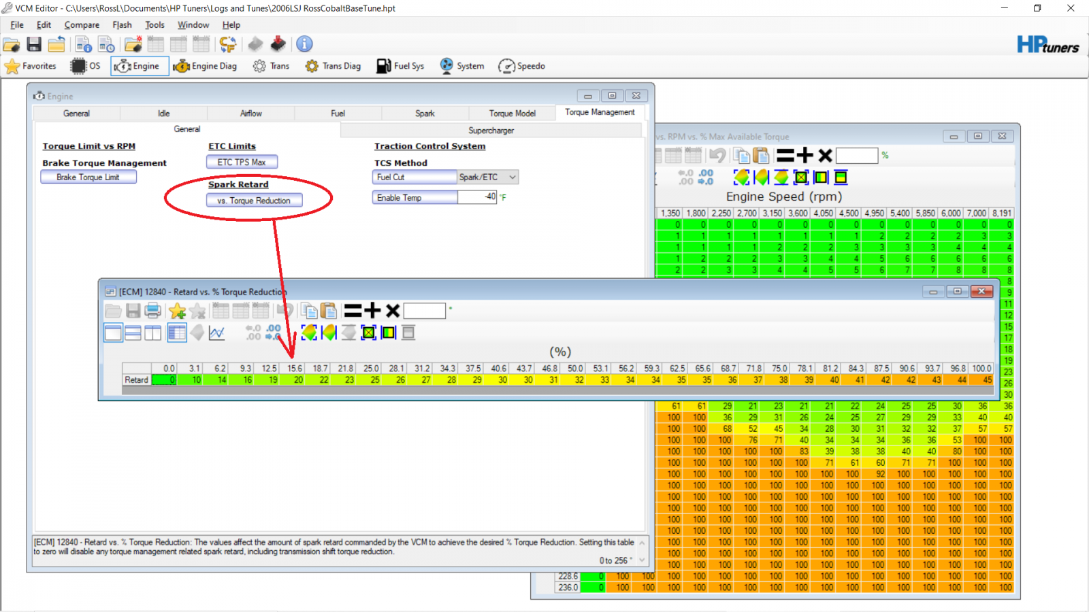Open the OS chip section
This screenshot has height=612, width=1089.
(86, 66)
